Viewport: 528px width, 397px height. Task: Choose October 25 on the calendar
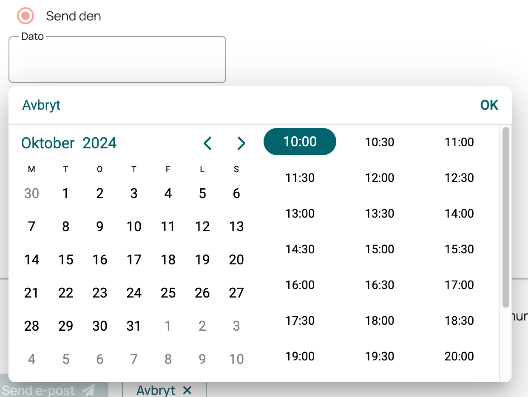168,293
